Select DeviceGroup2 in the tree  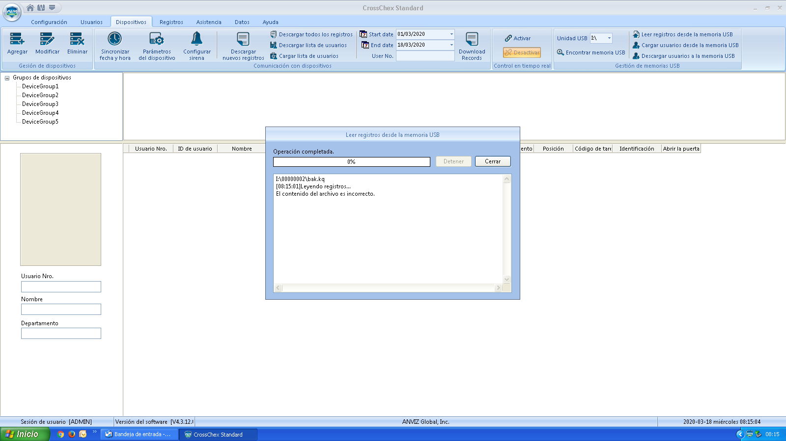40,95
